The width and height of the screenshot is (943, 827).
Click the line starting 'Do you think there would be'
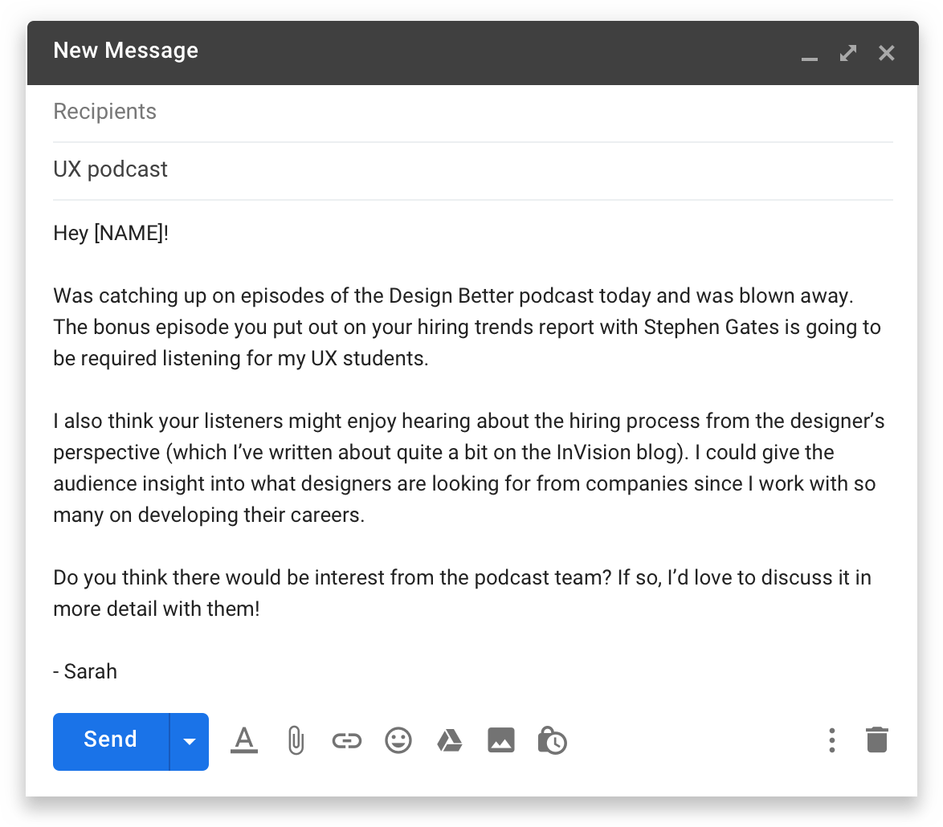click(x=462, y=577)
